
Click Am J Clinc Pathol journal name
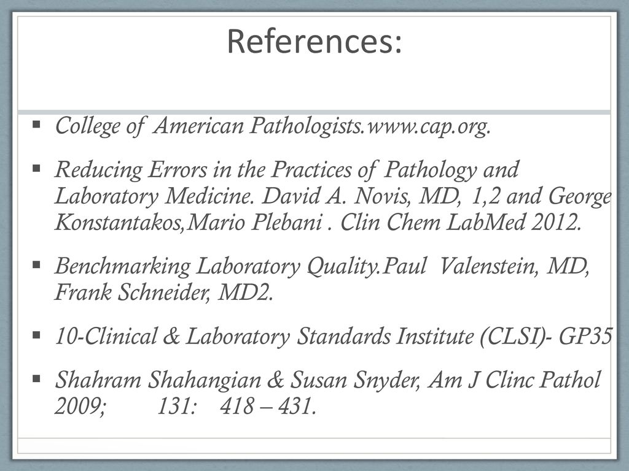click(514, 380)
